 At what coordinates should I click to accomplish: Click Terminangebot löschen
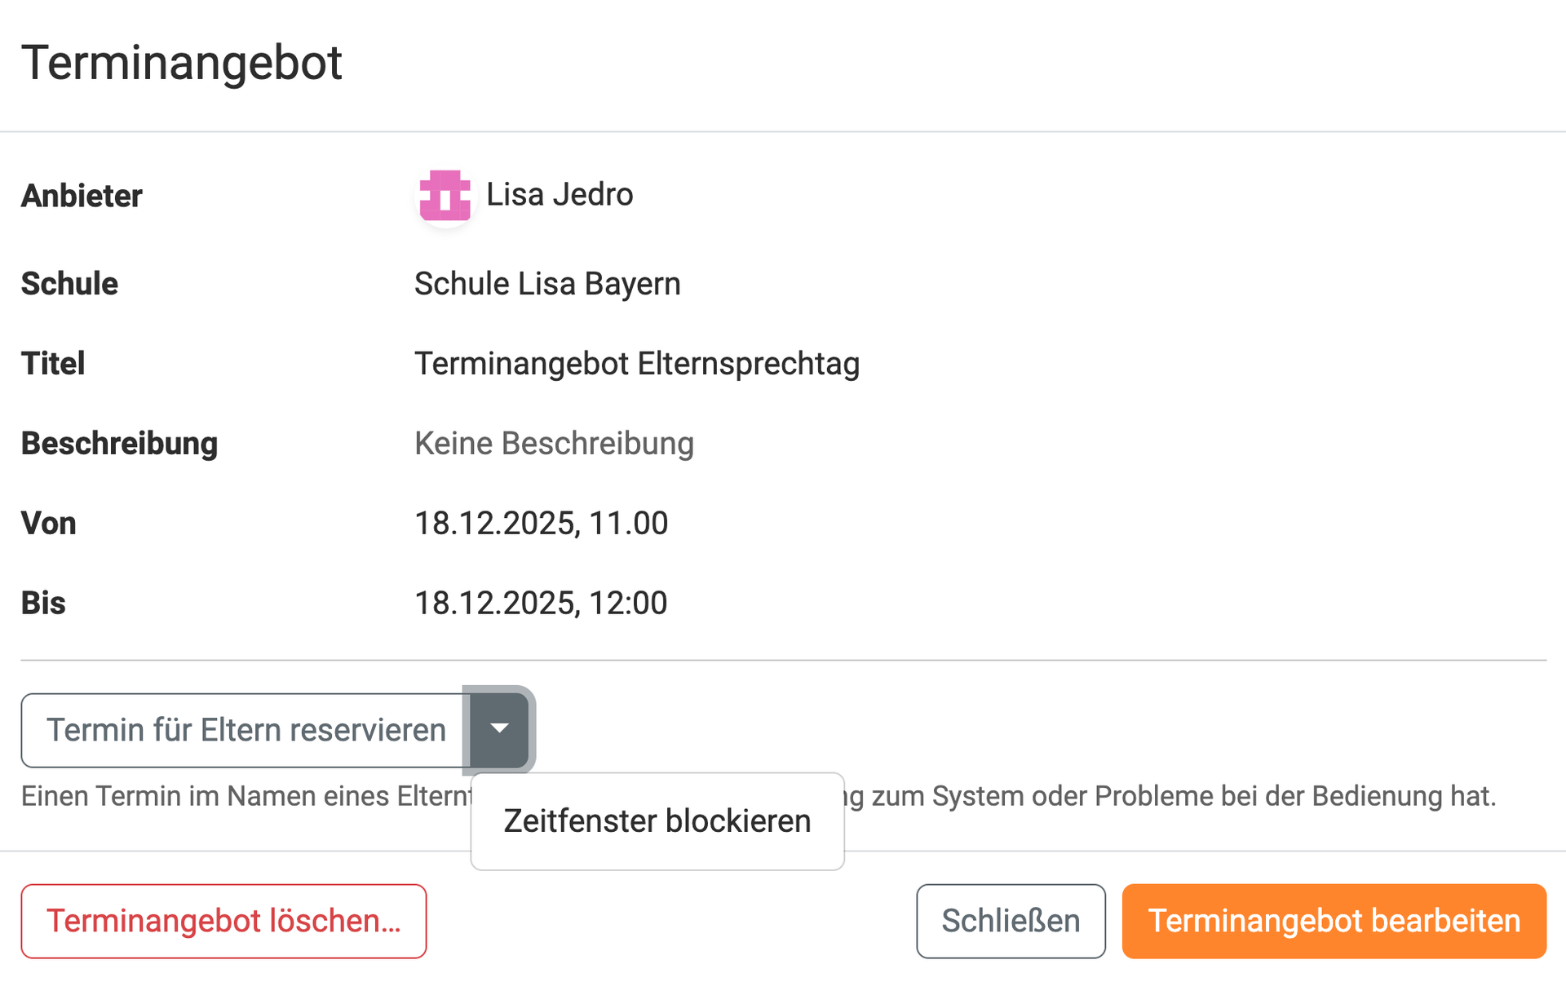(224, 921)
